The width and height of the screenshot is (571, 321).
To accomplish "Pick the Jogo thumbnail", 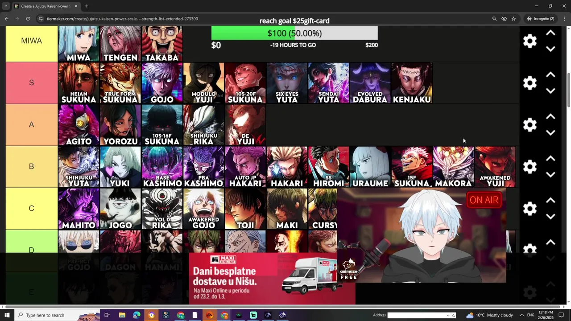I will pyautogui.click(x=120, y=209).
